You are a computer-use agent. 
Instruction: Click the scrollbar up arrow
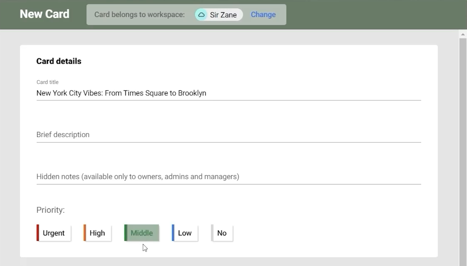[463, 34]
